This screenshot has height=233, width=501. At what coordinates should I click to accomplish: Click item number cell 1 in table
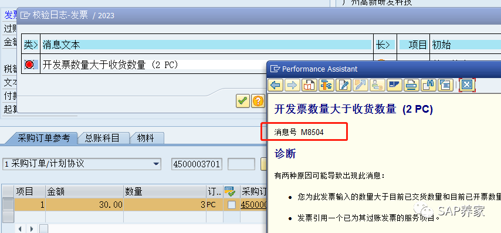coord(30,205)
